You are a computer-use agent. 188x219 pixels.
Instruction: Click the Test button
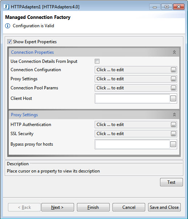coord(171,182)
